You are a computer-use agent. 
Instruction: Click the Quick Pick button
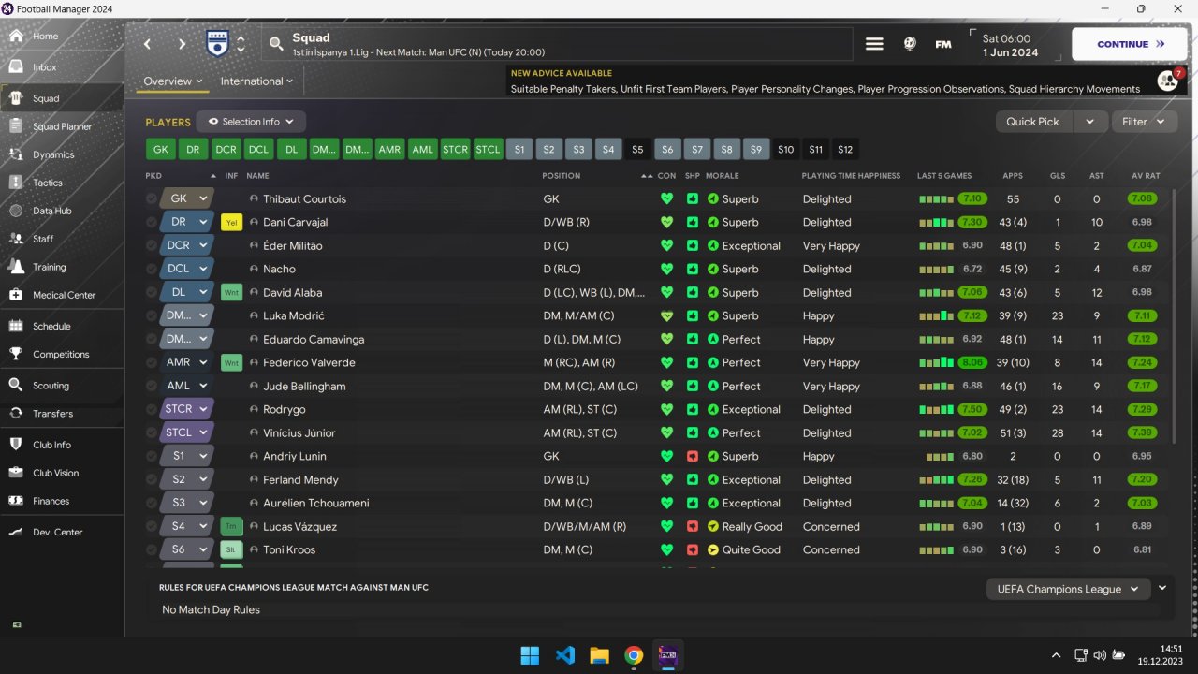1033,122
